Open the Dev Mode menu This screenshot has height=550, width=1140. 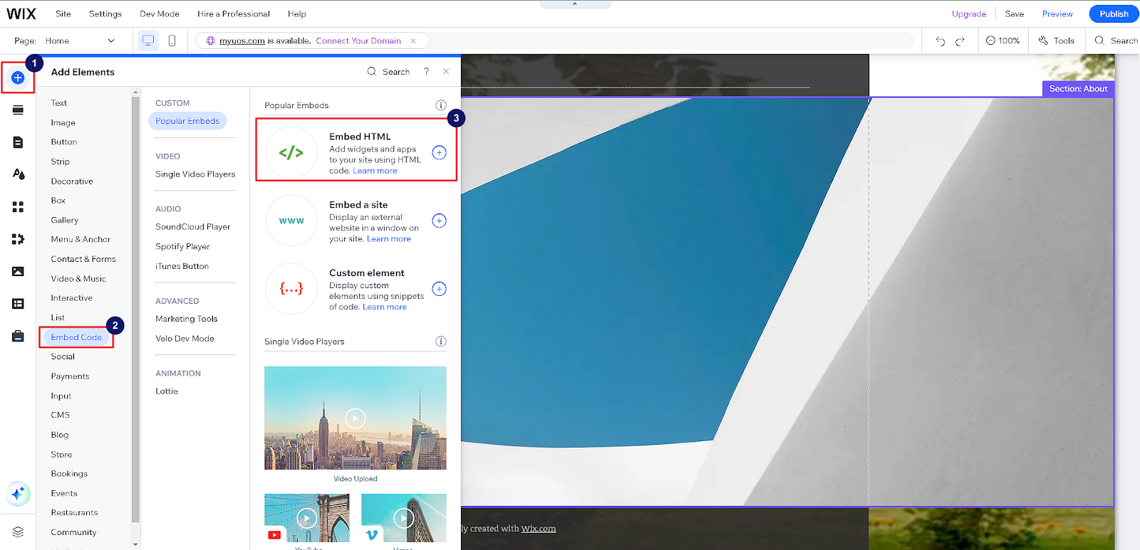tap(160, 14)
